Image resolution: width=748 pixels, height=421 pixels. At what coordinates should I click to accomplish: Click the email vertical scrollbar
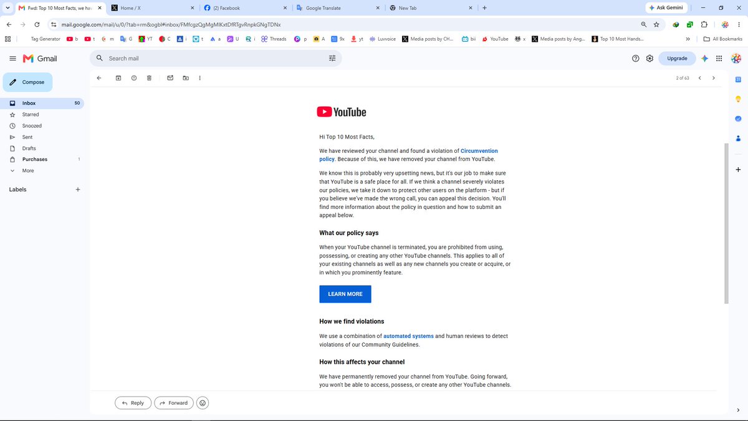[x=726, y=223]
